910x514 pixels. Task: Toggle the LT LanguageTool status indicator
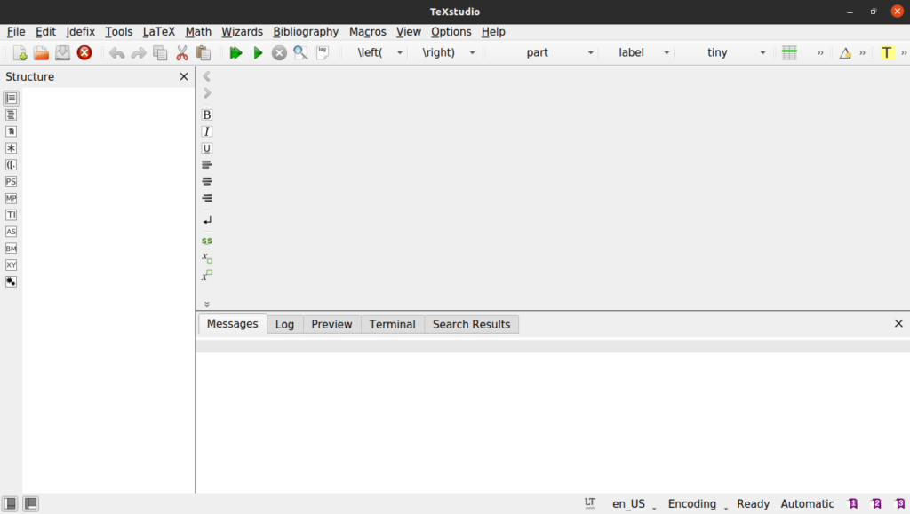click(590, 503)
